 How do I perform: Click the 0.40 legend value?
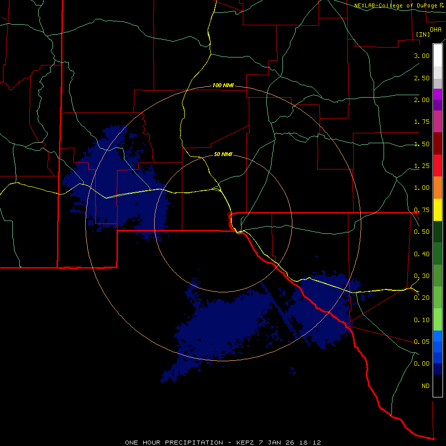point(422,254)
